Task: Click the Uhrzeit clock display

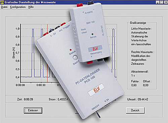Action: click(x=137, y=99)
